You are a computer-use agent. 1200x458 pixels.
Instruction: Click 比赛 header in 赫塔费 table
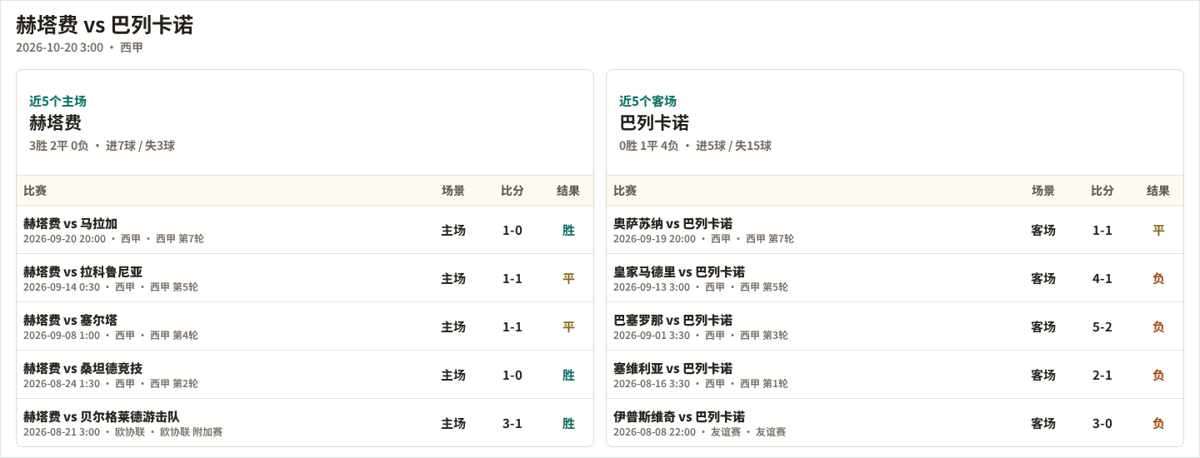tap(35, 191)
